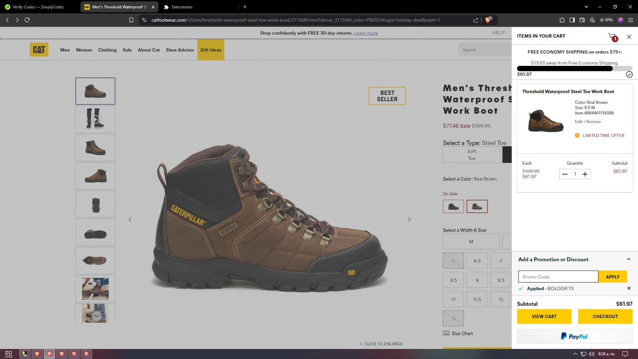The height and width of the screenshot is (359, 638).
Task: Click the Learn more returns link
Action: 366,33
